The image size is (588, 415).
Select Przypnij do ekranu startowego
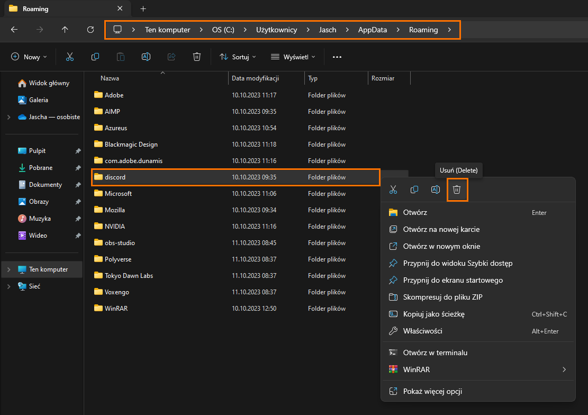pyautogui.click(x=478, y=281)
